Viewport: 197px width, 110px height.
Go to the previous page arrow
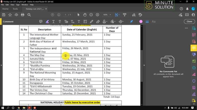click(52, 15)
